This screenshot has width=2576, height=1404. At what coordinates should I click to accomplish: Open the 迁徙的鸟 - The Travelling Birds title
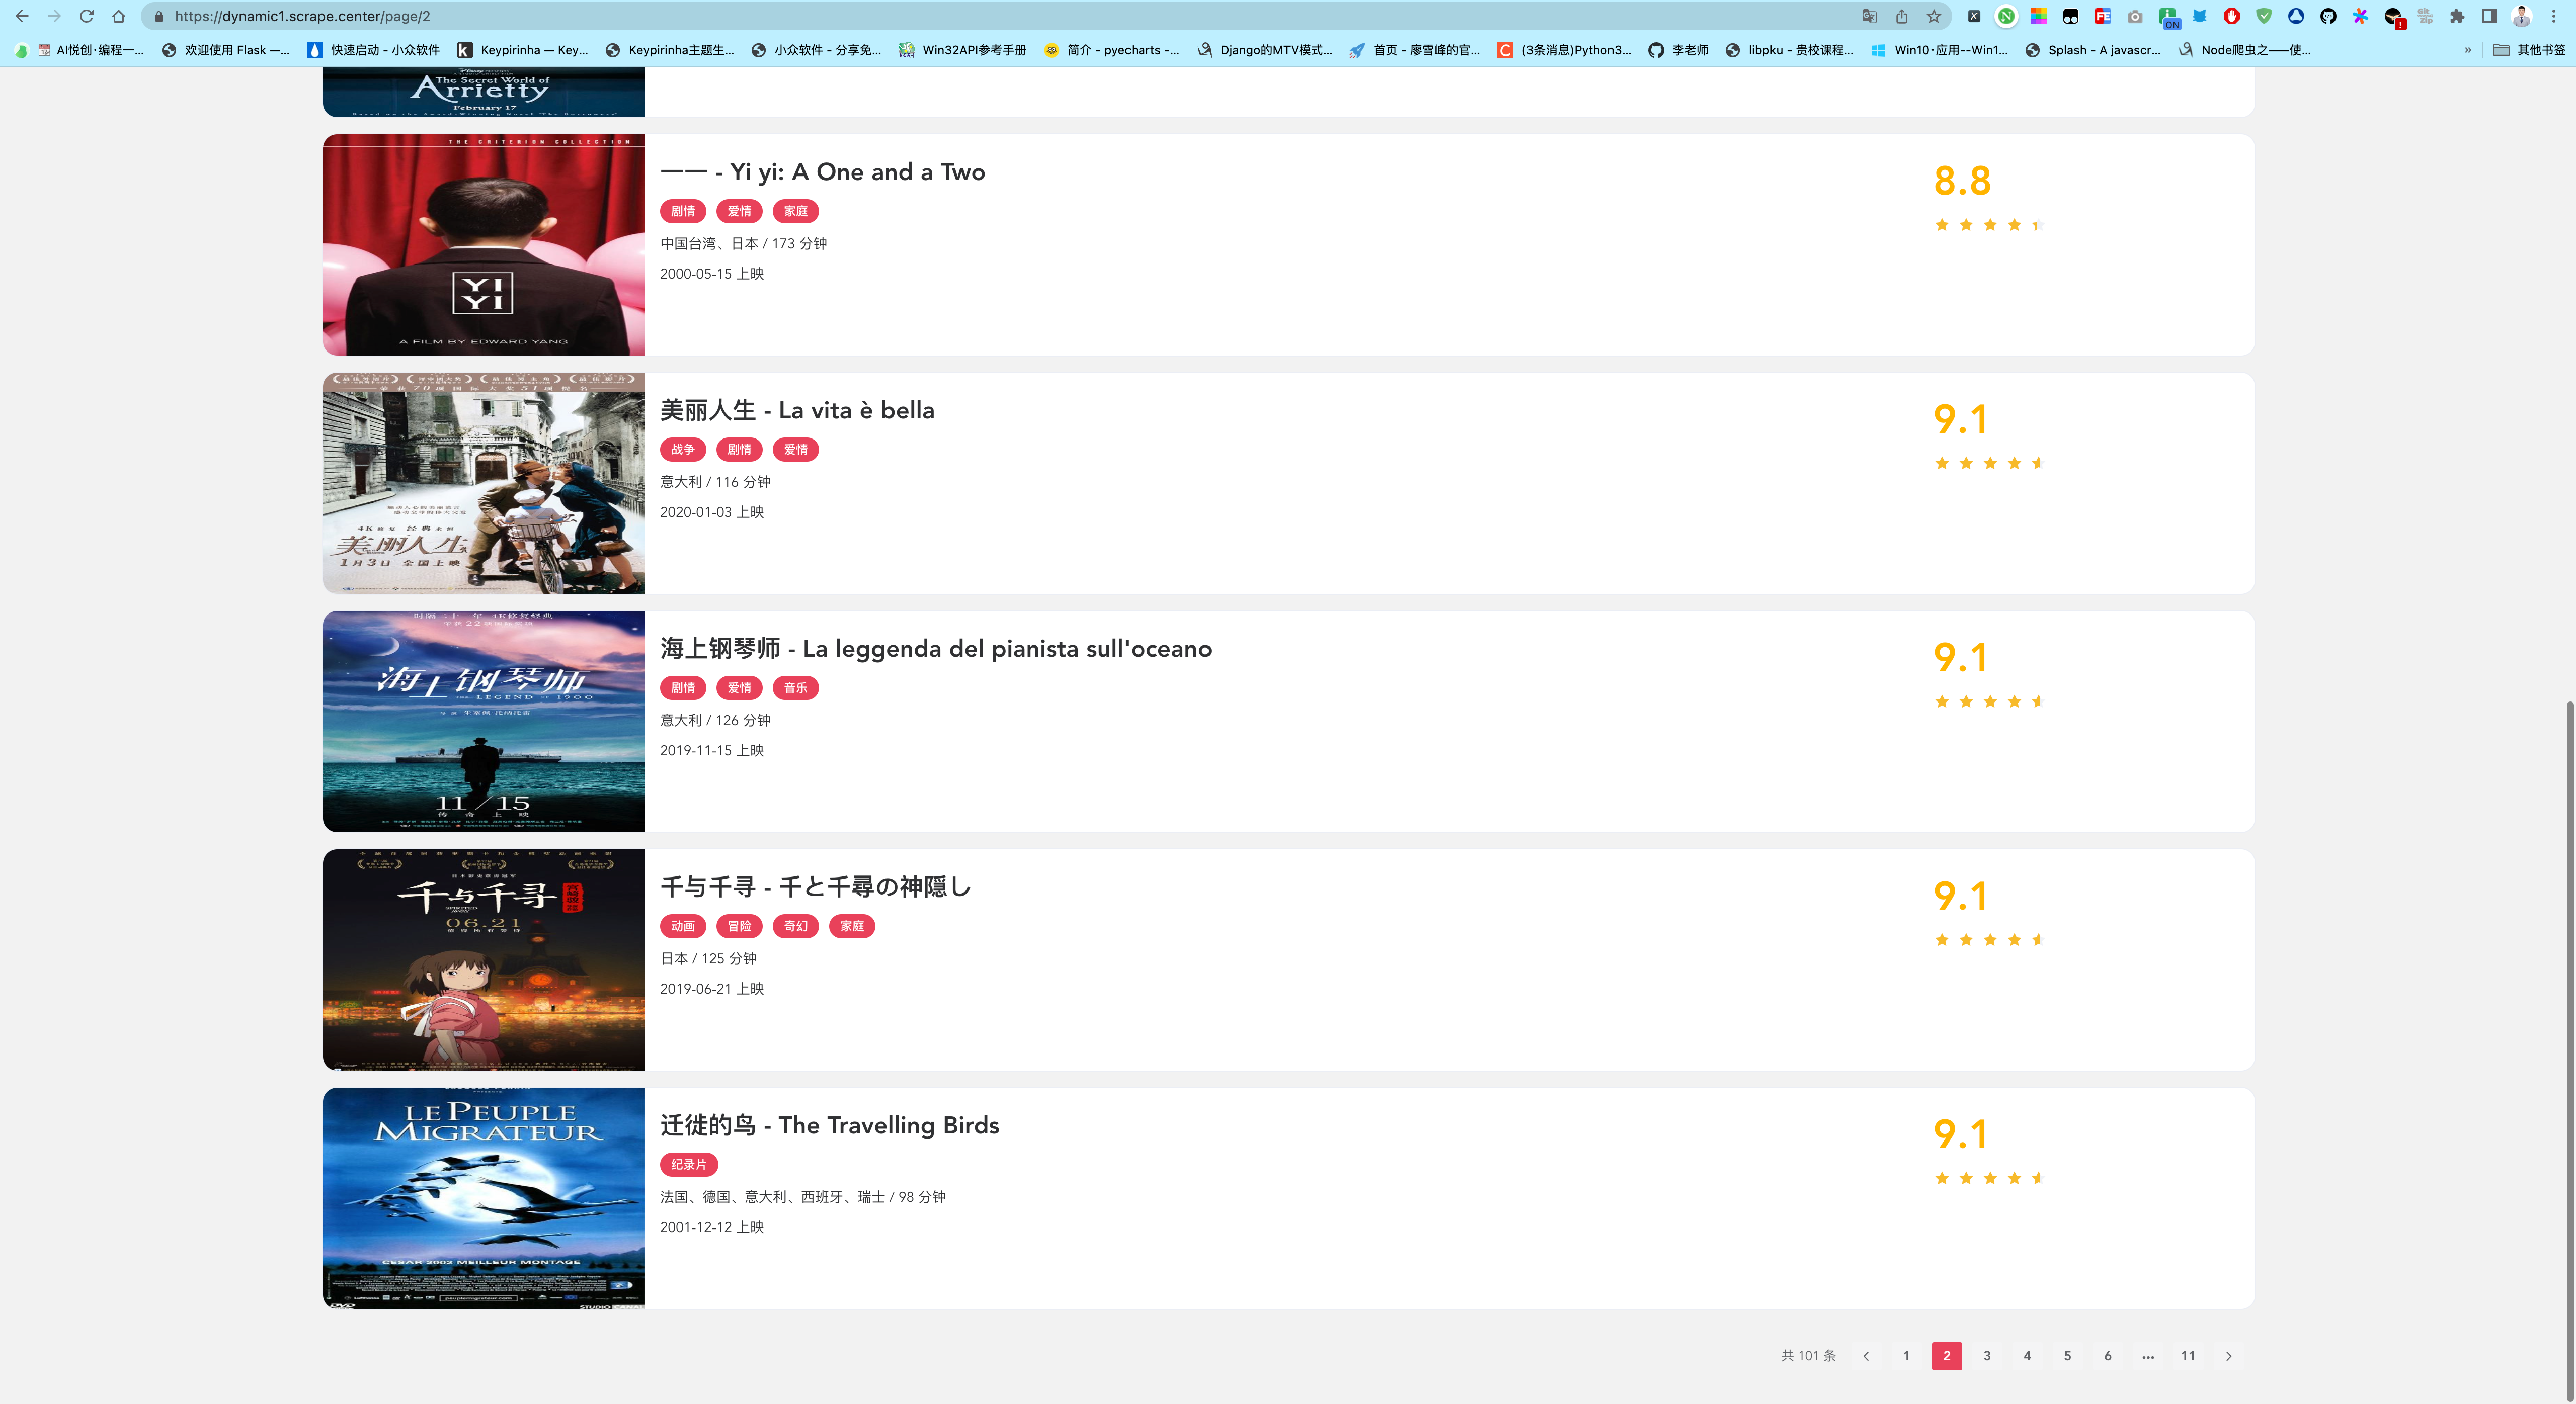click(829, 1125)
